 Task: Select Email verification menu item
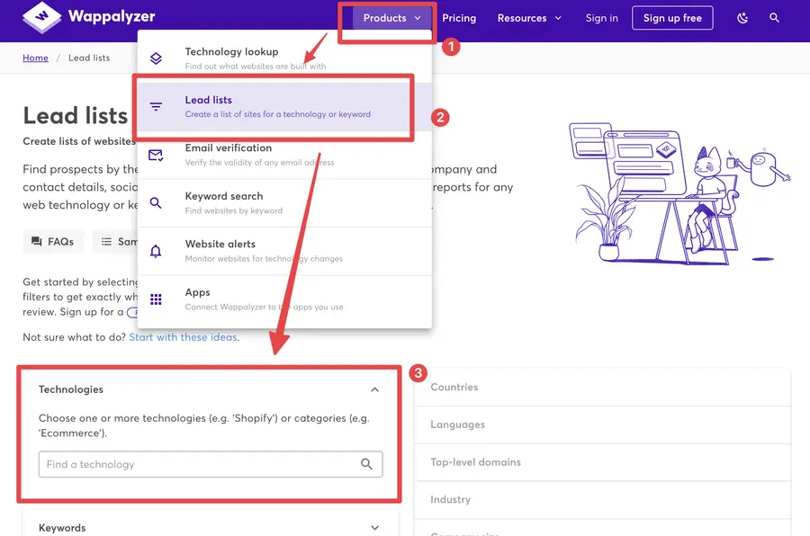pos(284,155)
